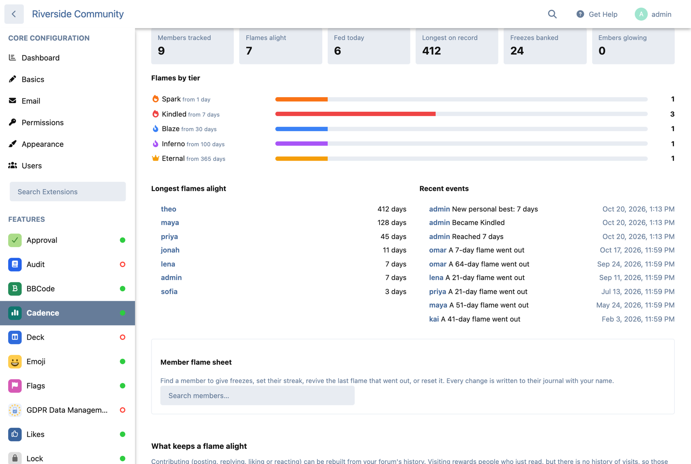
Task: Click the Users people icon
Action: tap(13, 165)
